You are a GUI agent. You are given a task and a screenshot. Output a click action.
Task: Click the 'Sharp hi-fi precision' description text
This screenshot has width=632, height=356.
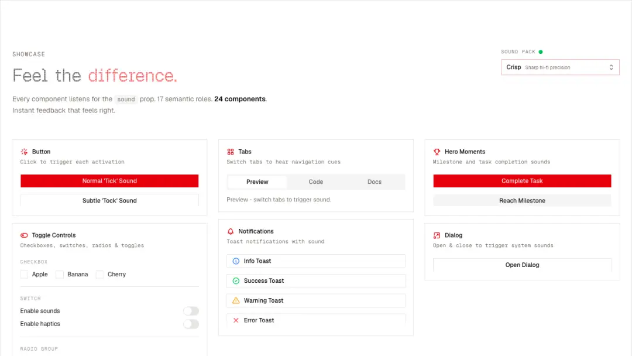(x=547, y=67)
